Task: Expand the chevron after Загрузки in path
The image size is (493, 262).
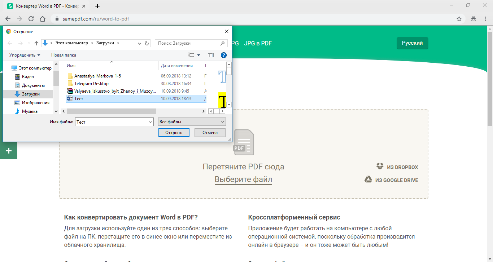Action: coord(118,43)
